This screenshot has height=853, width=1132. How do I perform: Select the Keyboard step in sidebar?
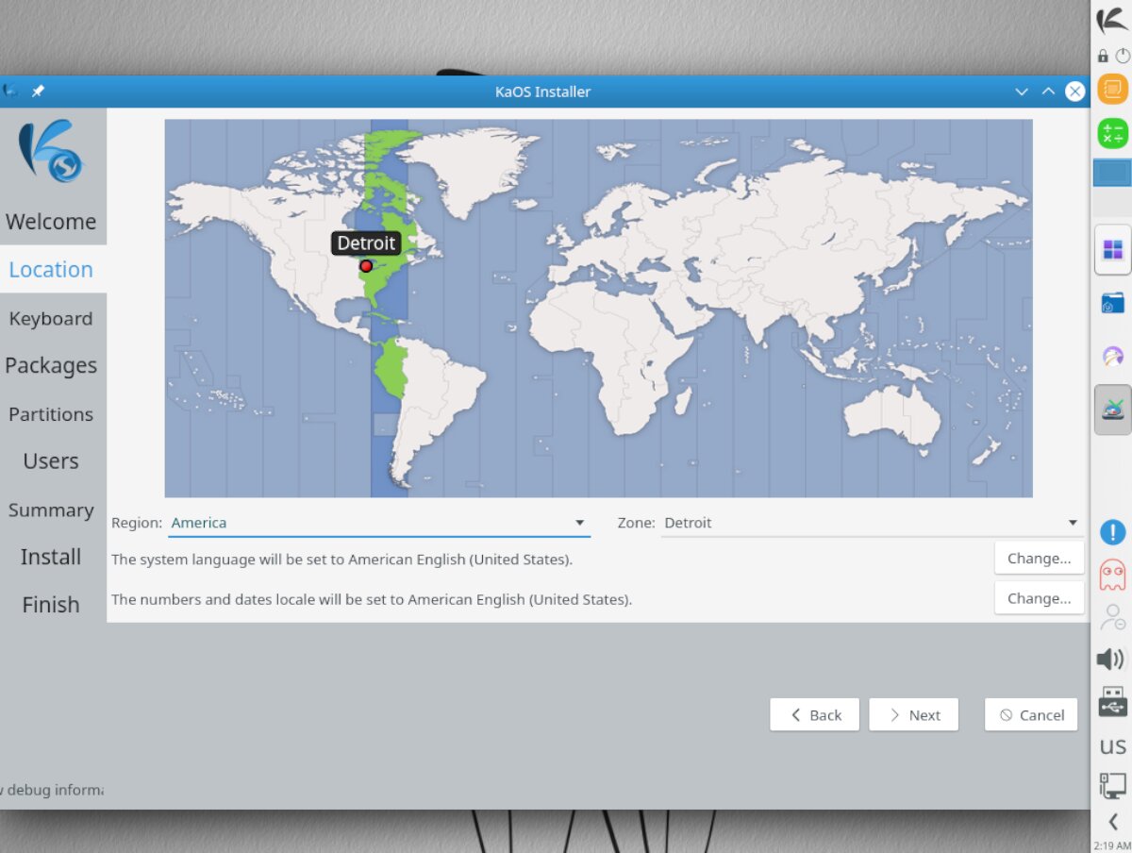tap(51, 318)
